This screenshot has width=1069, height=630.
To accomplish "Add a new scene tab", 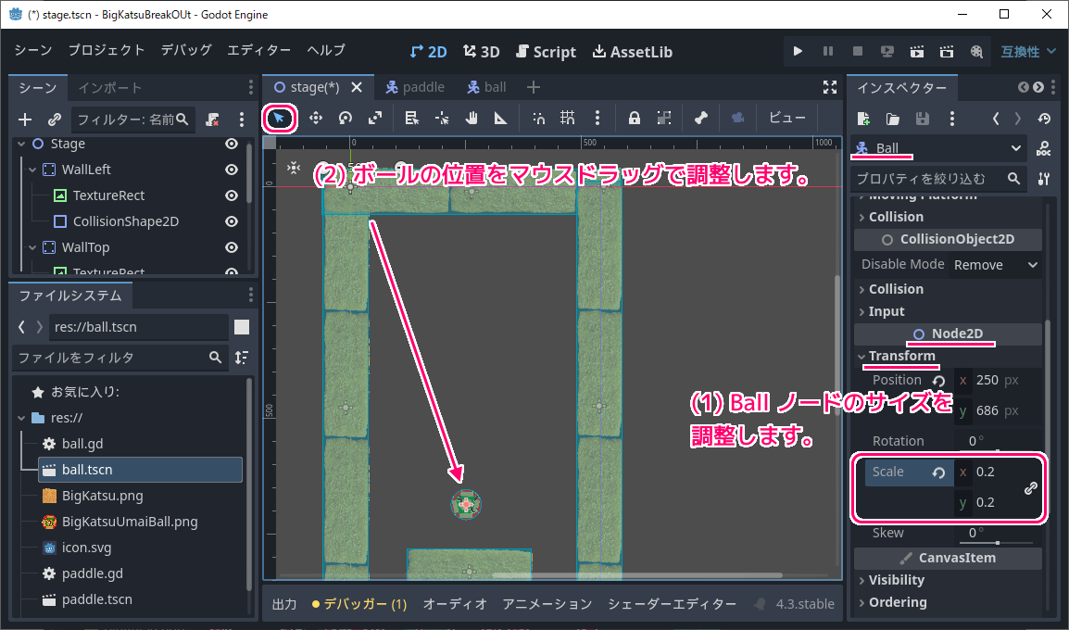I will point(534,87).
